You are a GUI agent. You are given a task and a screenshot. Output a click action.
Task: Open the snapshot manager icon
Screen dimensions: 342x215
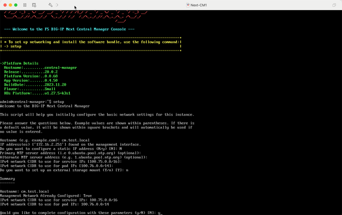click(34, 5)
